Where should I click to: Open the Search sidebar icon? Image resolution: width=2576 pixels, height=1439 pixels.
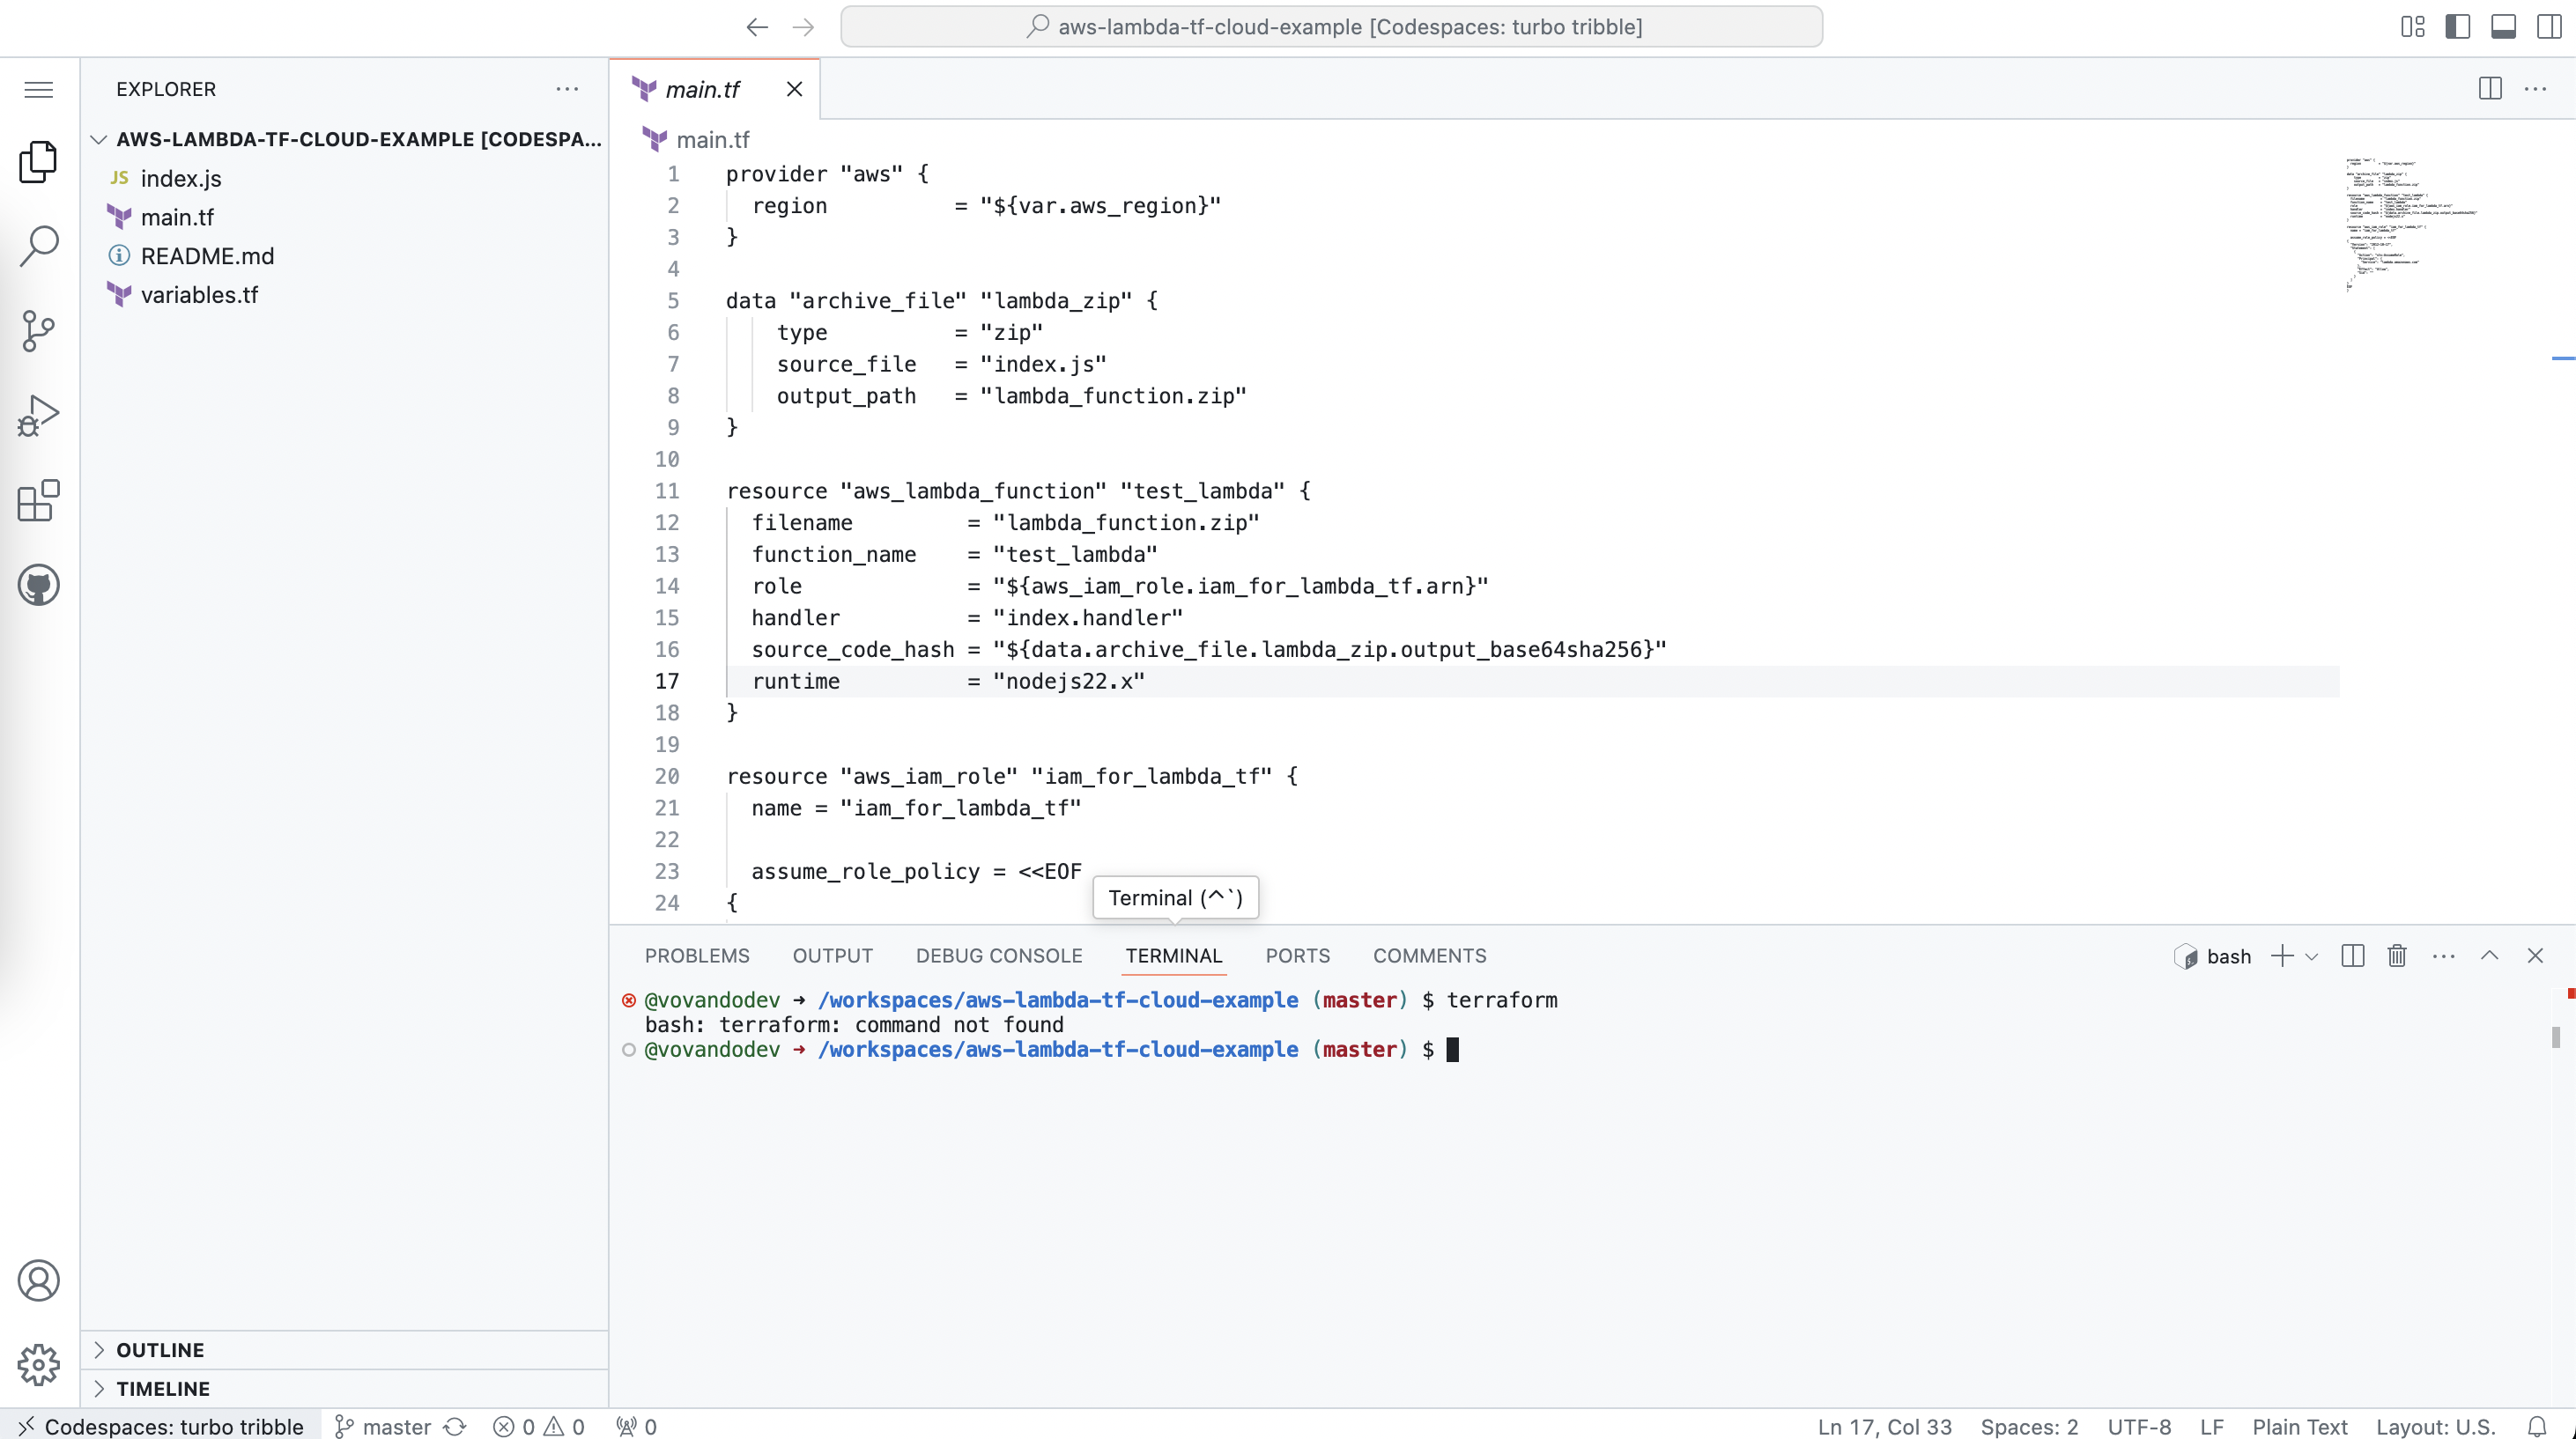[38, 245]
